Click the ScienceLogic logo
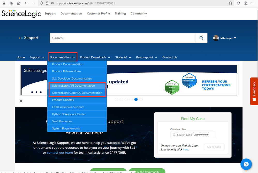 21,13
